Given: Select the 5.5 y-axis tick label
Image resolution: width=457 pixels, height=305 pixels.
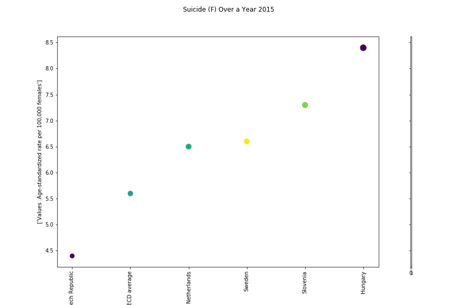Looking at the screenshot, I should click(x=48, y=199).
